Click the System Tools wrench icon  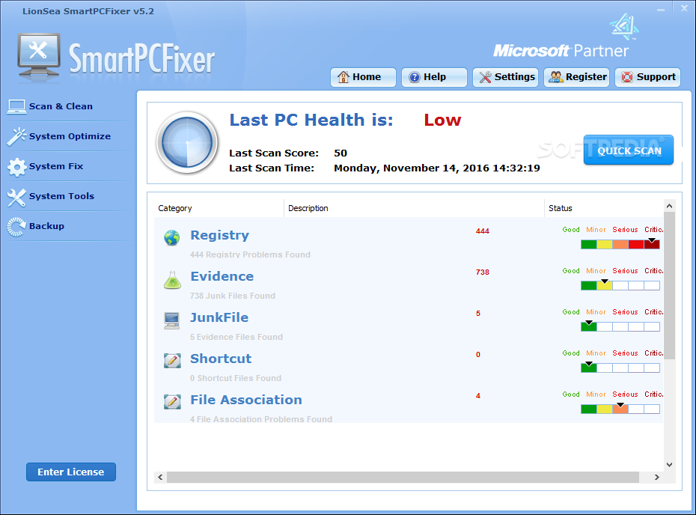pos(17,198)
